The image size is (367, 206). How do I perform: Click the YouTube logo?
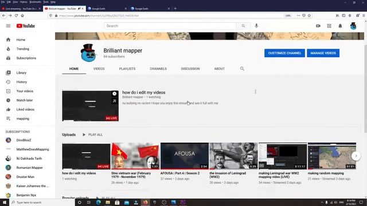coord(26,26)
